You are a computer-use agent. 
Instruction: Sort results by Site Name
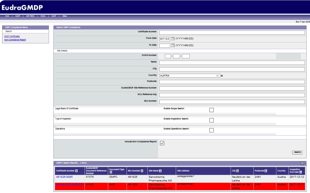click(160, 171)
